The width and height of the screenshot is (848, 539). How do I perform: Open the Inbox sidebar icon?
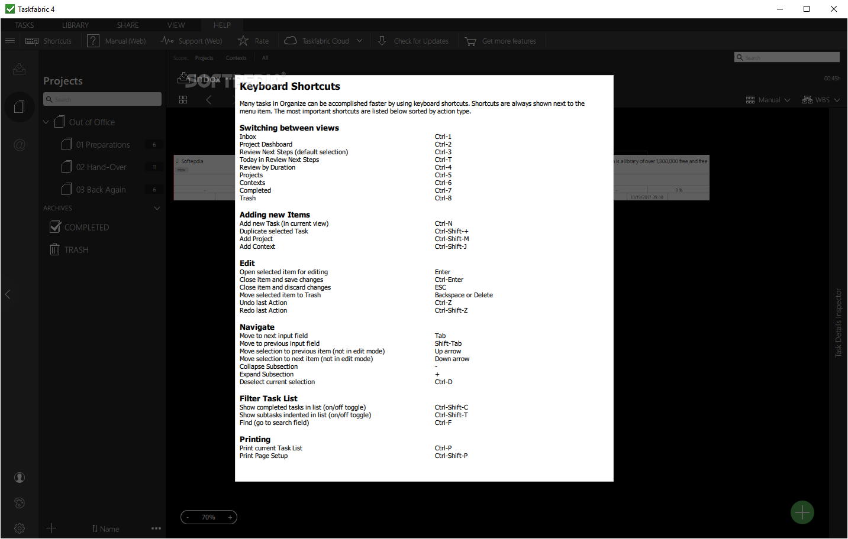20,69
